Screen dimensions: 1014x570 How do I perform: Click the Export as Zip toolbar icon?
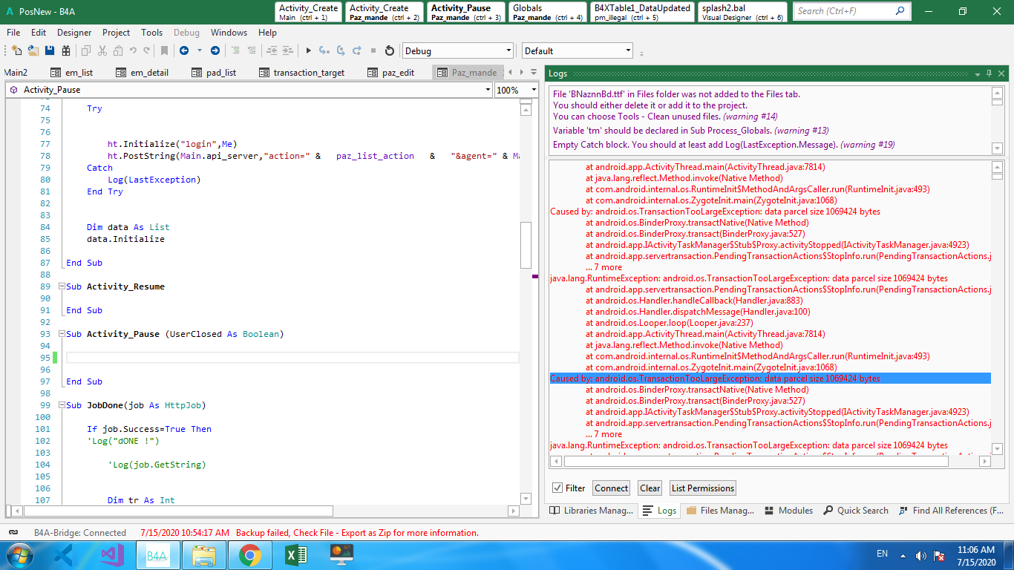pyautogui.click(x=66, y=50)
